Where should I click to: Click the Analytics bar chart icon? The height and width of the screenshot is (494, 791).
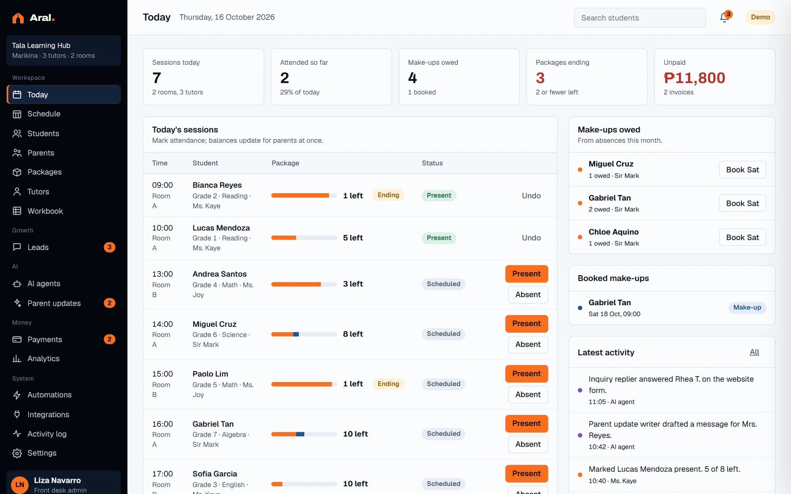click(x=17, y=359)
